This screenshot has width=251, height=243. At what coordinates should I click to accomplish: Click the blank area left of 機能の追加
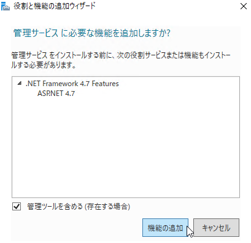click(x=77, y=228)
